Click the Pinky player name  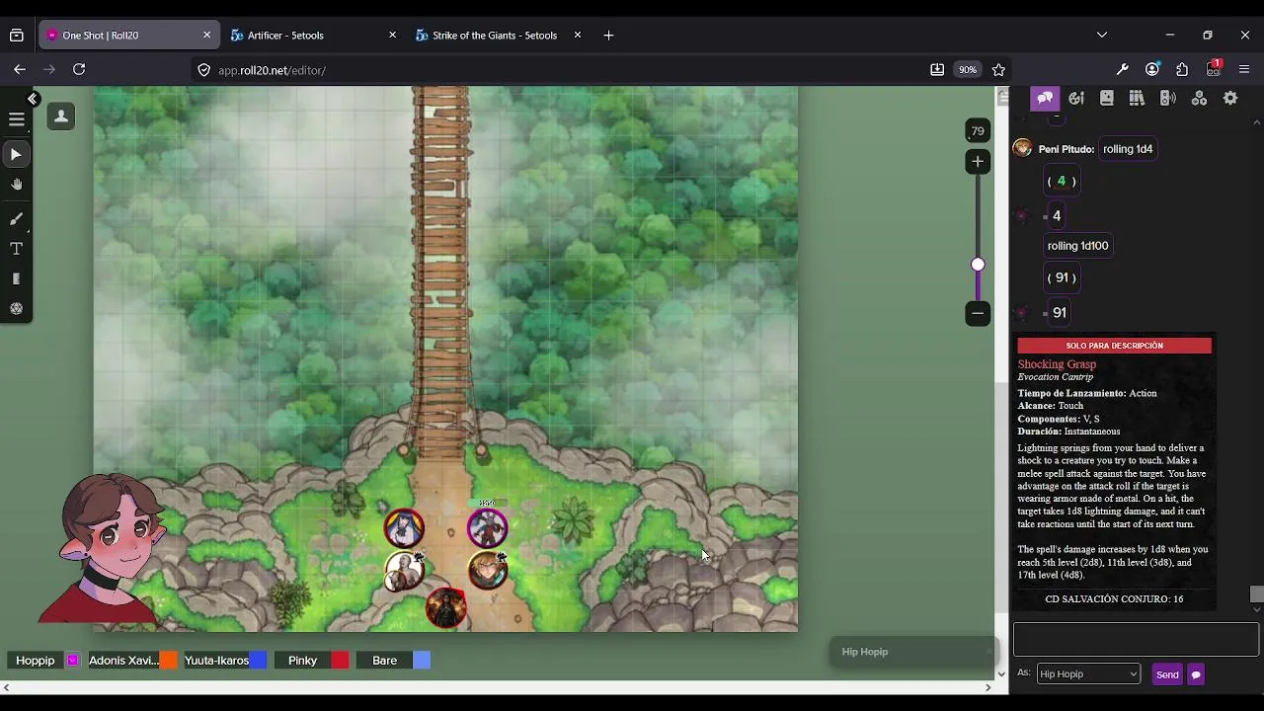302,661
